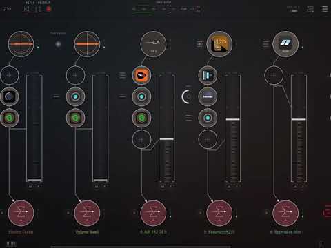Open the routing matrix icon beside the menu

[x=310, y=9]
